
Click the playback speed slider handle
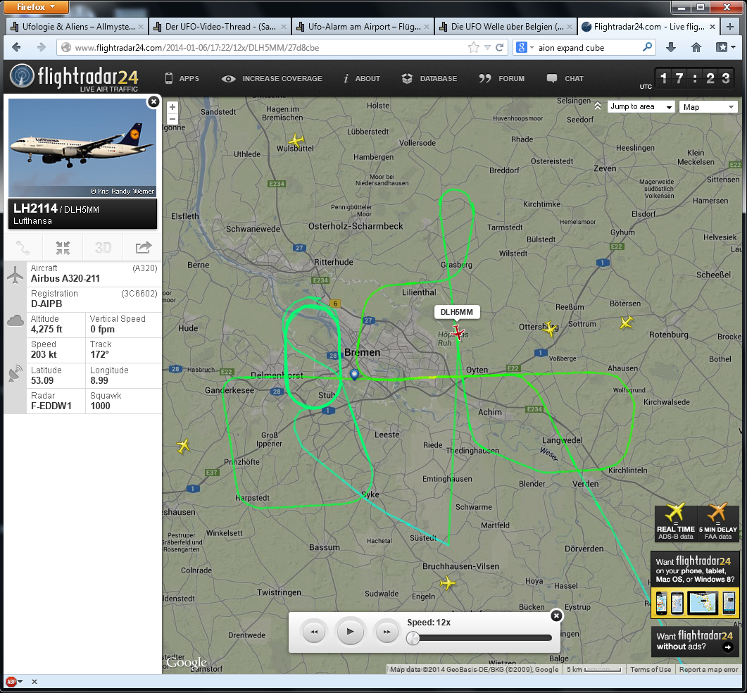pyautogui.click(x=414, y=638)
